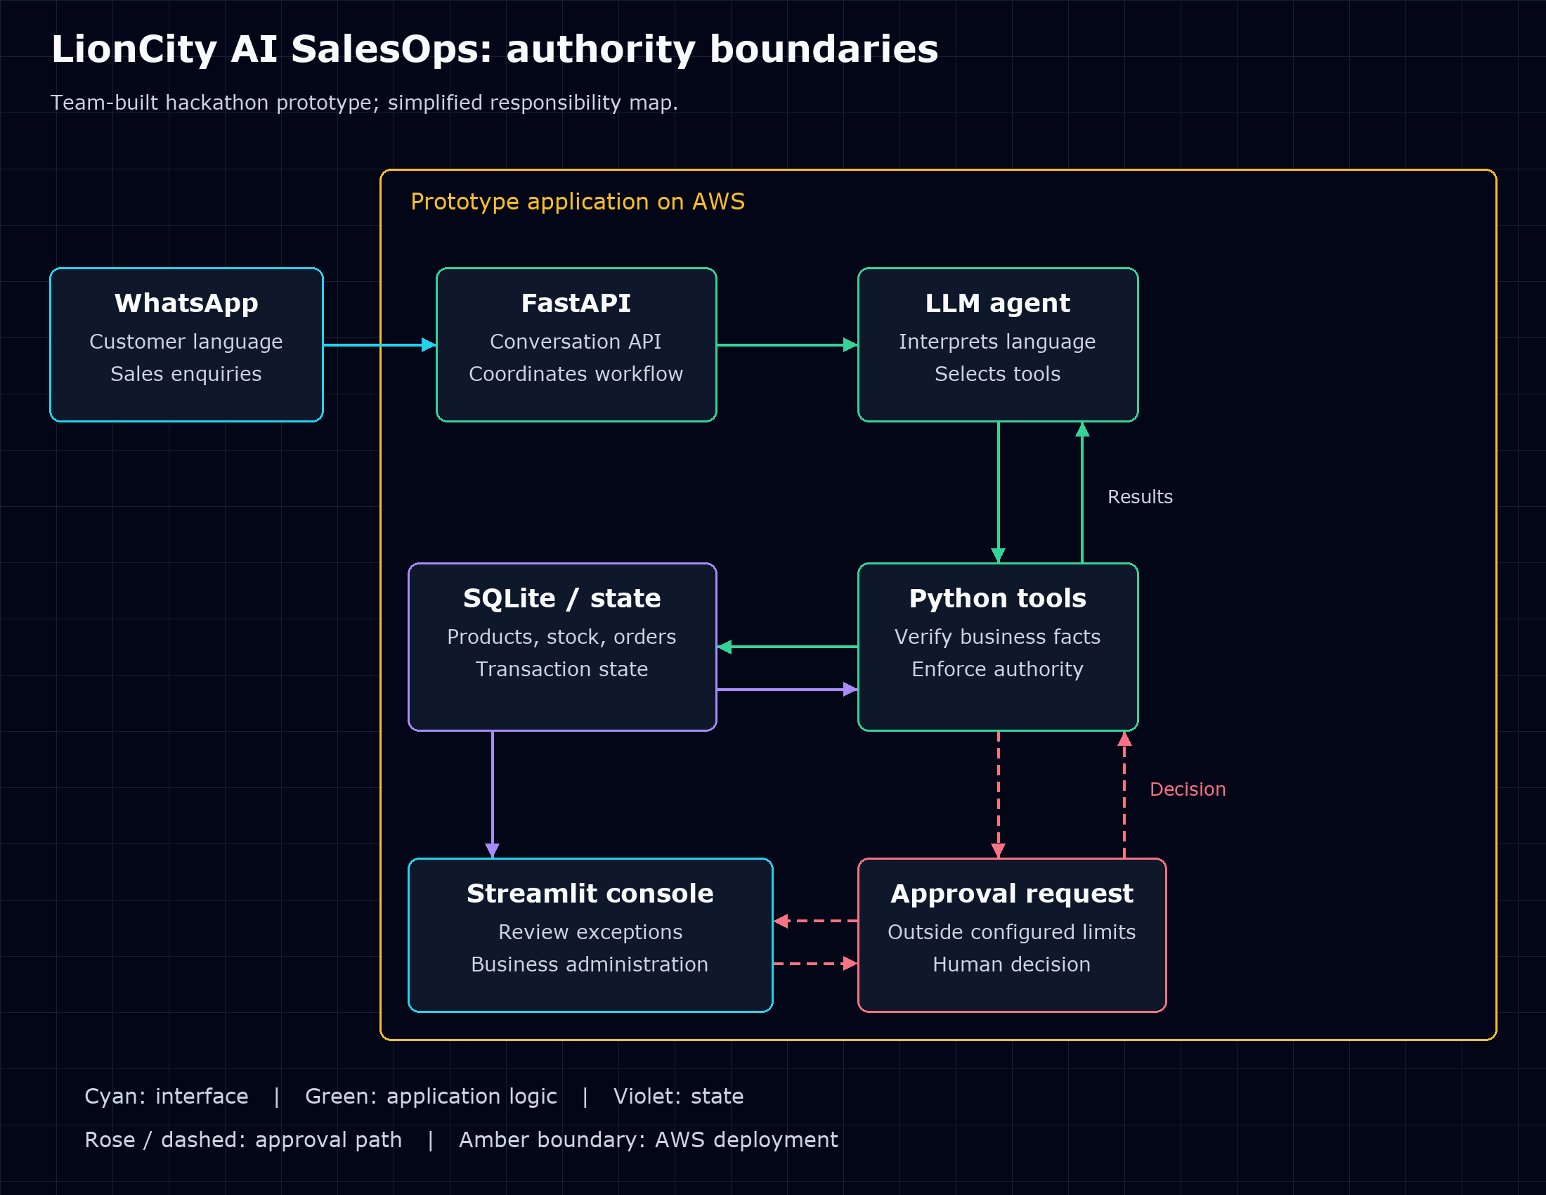The image size is (1546, 1195).
Task: Click the 'Review exceptions' text
Action: [x=590, y=932]
